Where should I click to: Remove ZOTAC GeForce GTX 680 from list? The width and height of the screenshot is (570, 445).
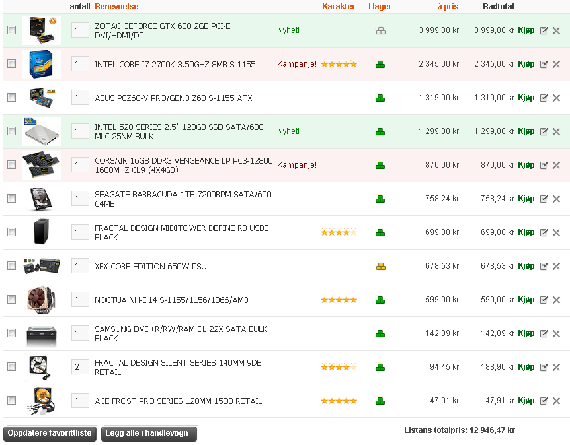pyautogui.click(x=556, y=30)
